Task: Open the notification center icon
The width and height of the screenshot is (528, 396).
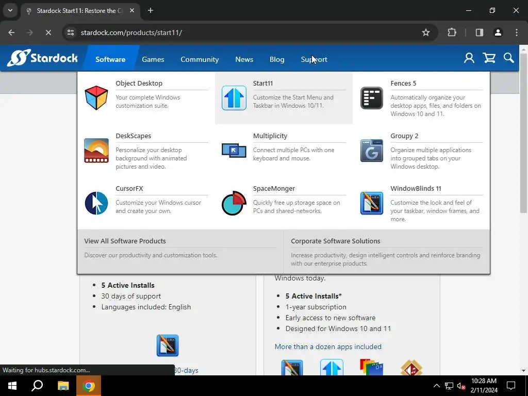Action: tap(511, 386)
